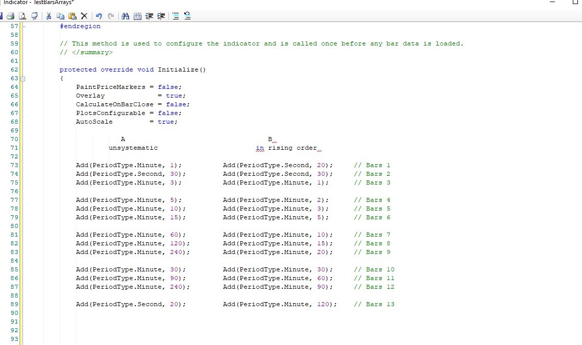Click the '// Bars 3' comment
The height and width of the screenshot is (345, 582).
pyautogui.click(x=372, y=182)
